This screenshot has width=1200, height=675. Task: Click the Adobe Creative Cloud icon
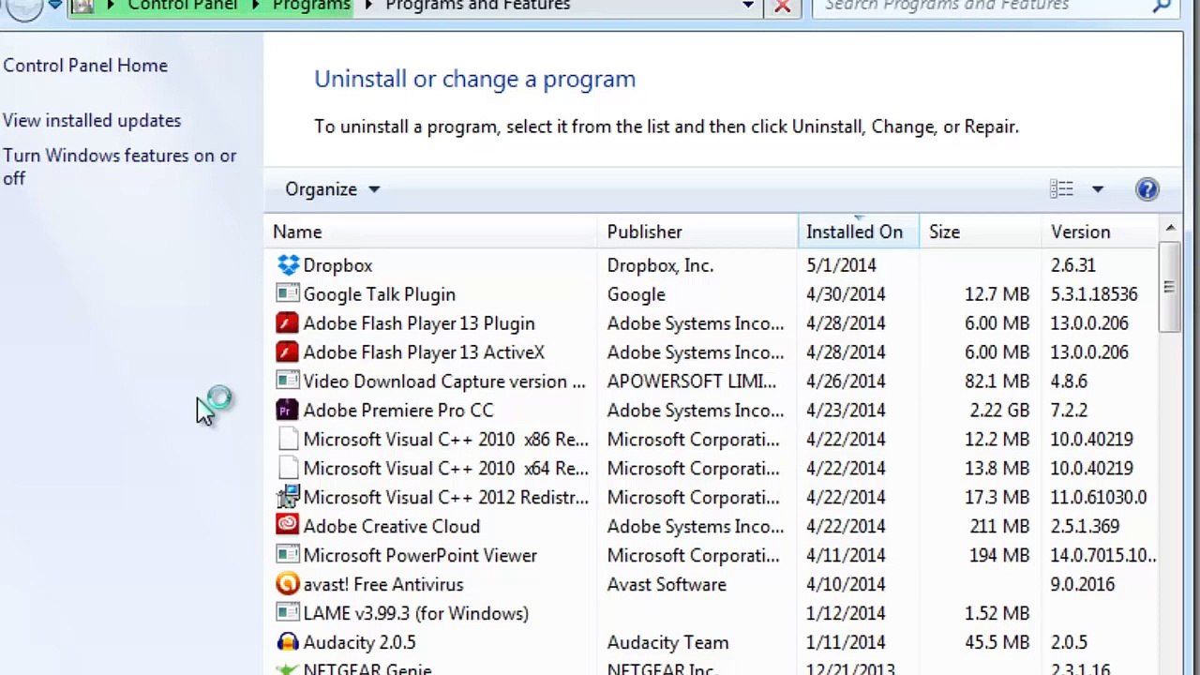click(x=288, y=527)
